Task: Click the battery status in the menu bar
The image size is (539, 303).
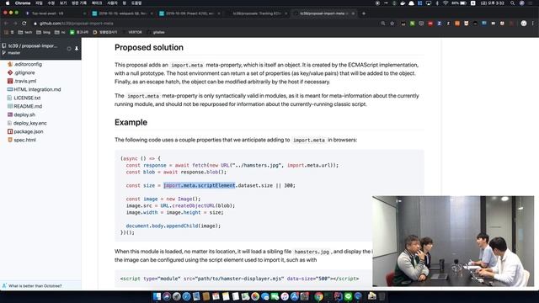Action: [459, 3]
